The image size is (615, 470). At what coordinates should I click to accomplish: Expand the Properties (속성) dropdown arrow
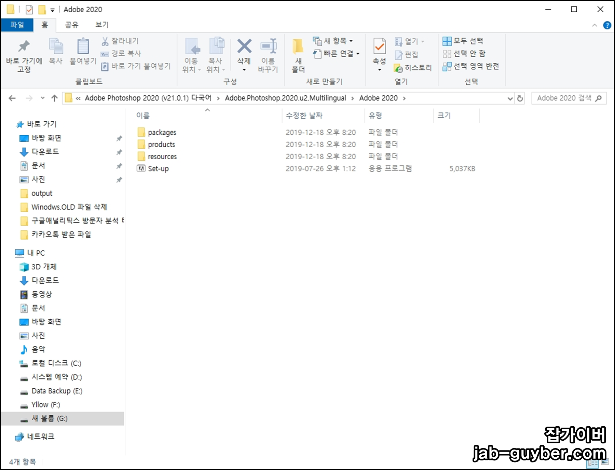(380, 70)
